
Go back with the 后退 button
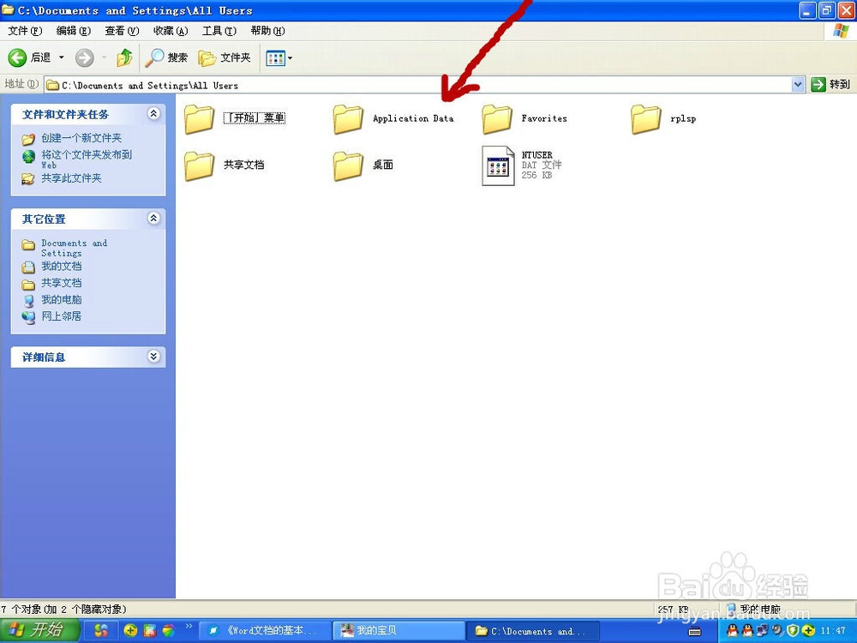(x=29, y=57)
